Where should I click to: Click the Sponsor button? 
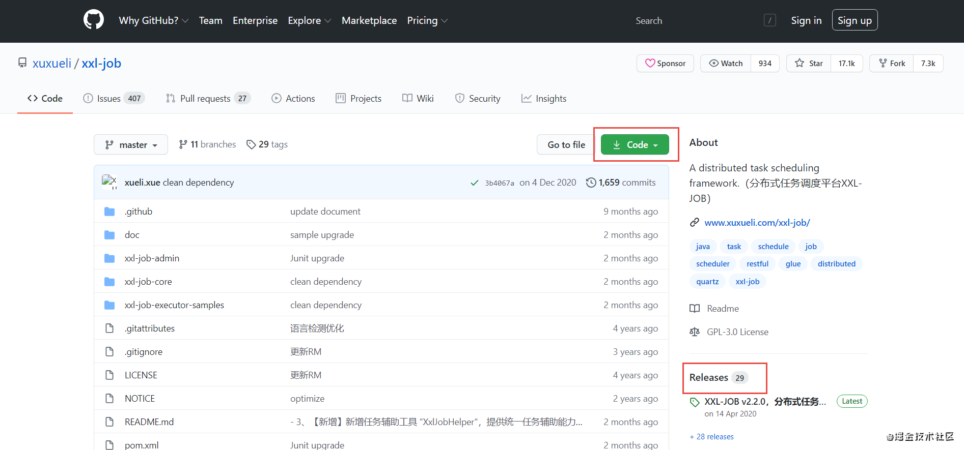pyautogui.click(x=665, y=63)
